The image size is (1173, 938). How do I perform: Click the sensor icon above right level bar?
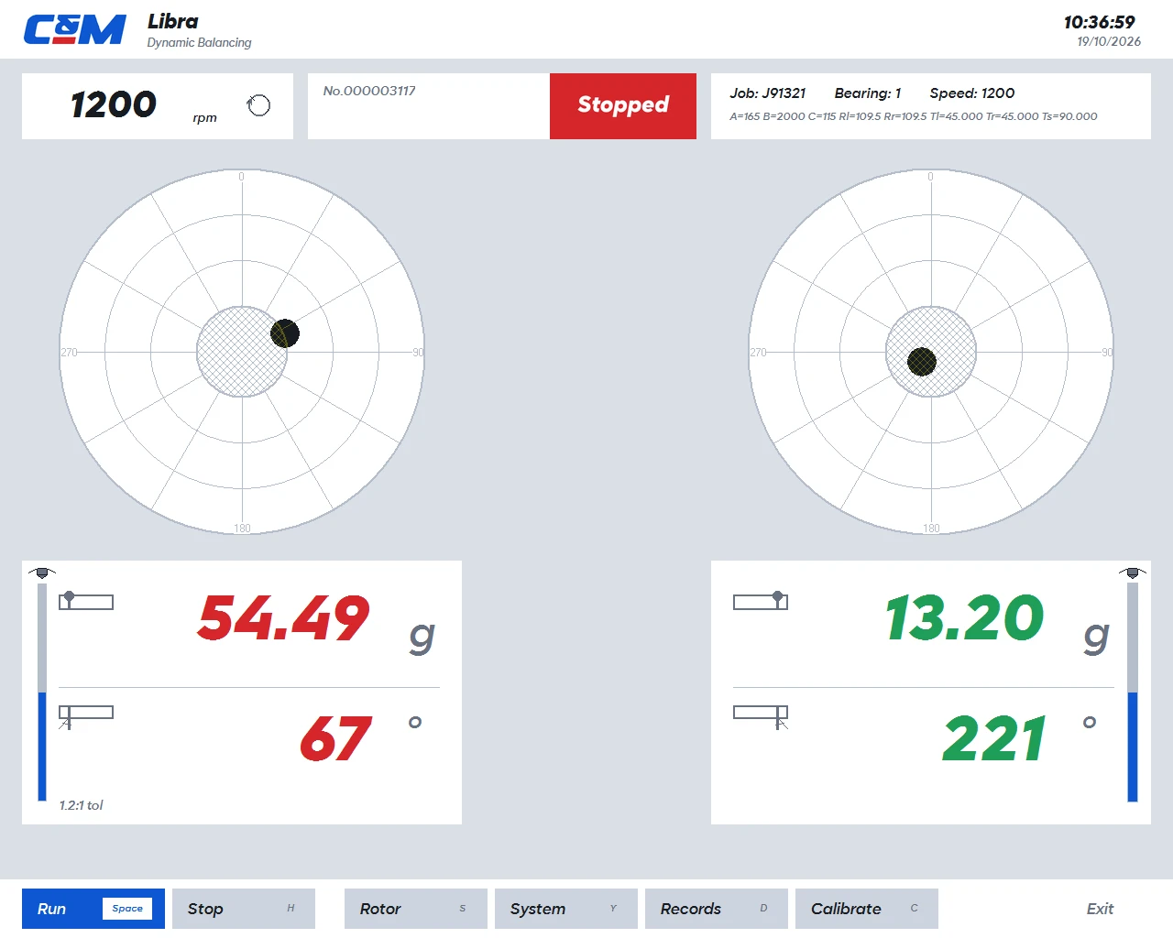pyautogui.click(x=1133, y=573)
